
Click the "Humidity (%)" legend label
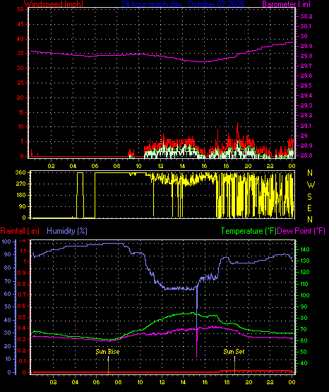(67, 231)
